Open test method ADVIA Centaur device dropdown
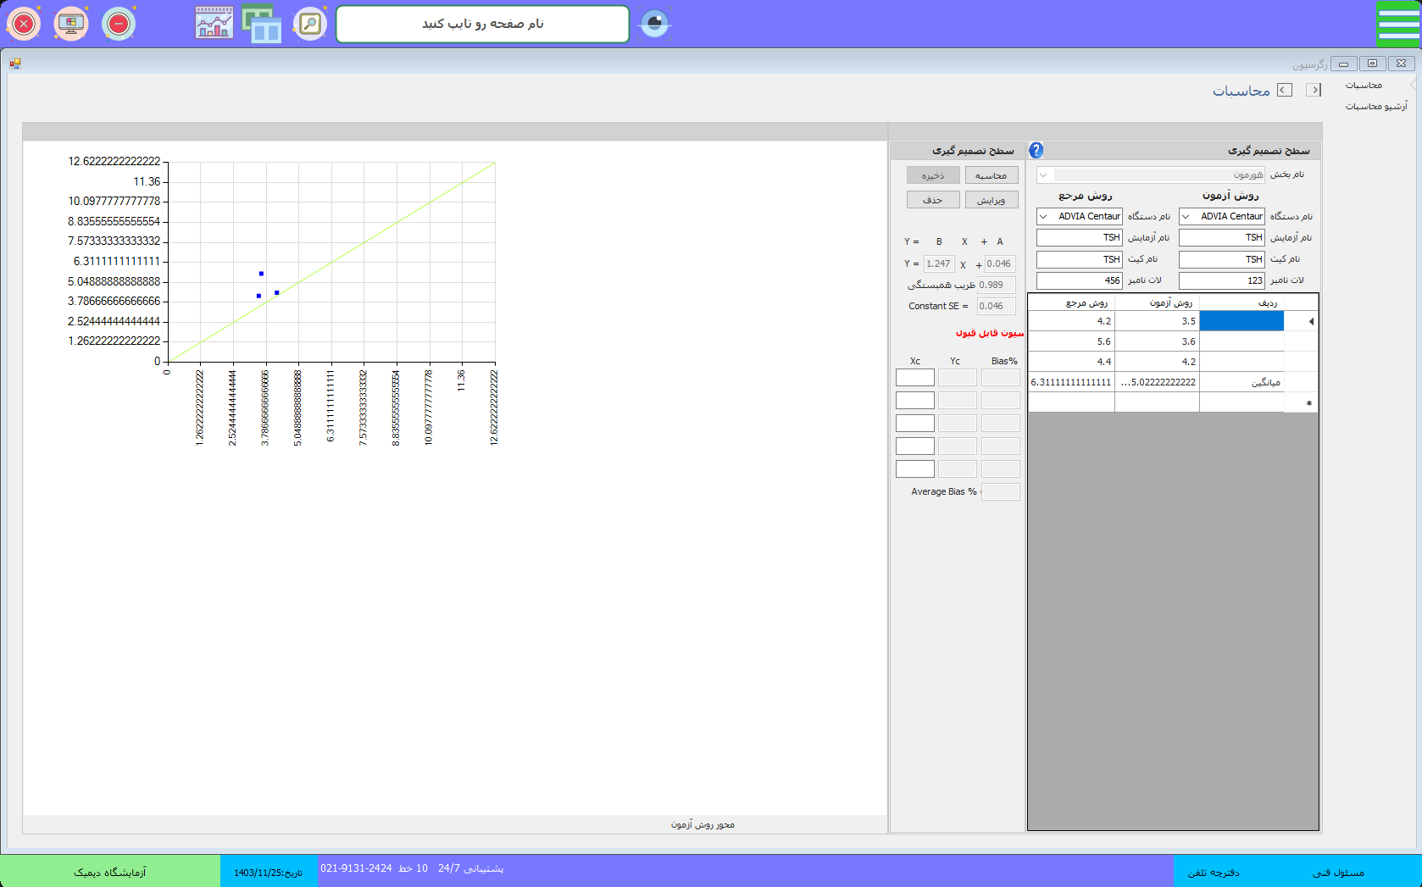 tap(1186, 217)
